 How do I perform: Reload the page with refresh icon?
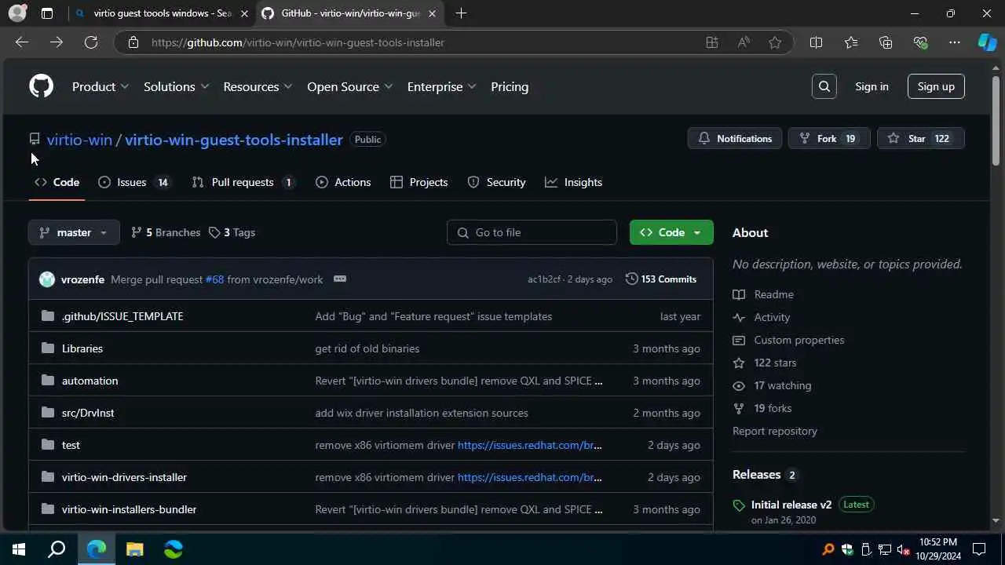pos(91,42)
